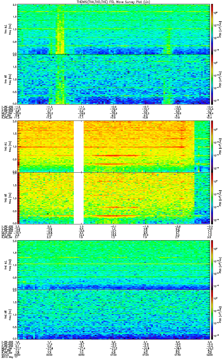Click the 0000 time tick label
Screen dimensions: 224x359
pyautogui.click(x=17, y=355)
